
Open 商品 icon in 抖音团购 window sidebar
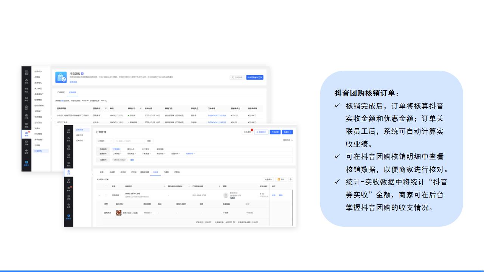(x=26, y=90)
